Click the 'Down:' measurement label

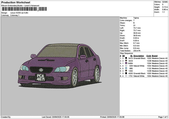(123, 36)
